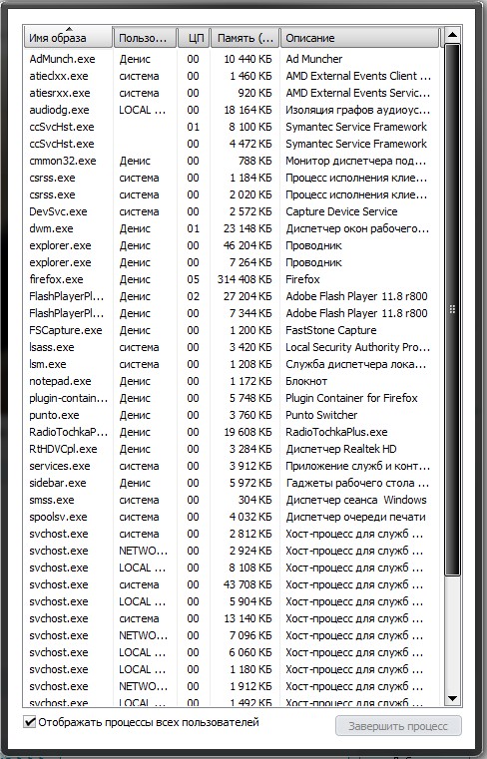Sort by Описание column header
Viewport: 487px width, 759px height.
tap(361, 38)
